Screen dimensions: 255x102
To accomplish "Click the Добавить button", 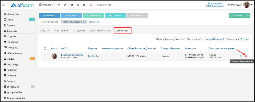I will pos(49,16).
